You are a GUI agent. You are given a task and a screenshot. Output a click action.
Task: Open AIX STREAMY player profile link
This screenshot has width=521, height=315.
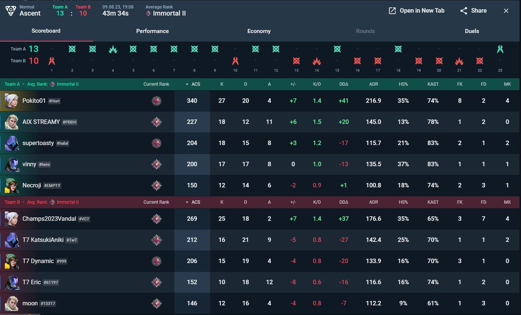pos(41,122)
